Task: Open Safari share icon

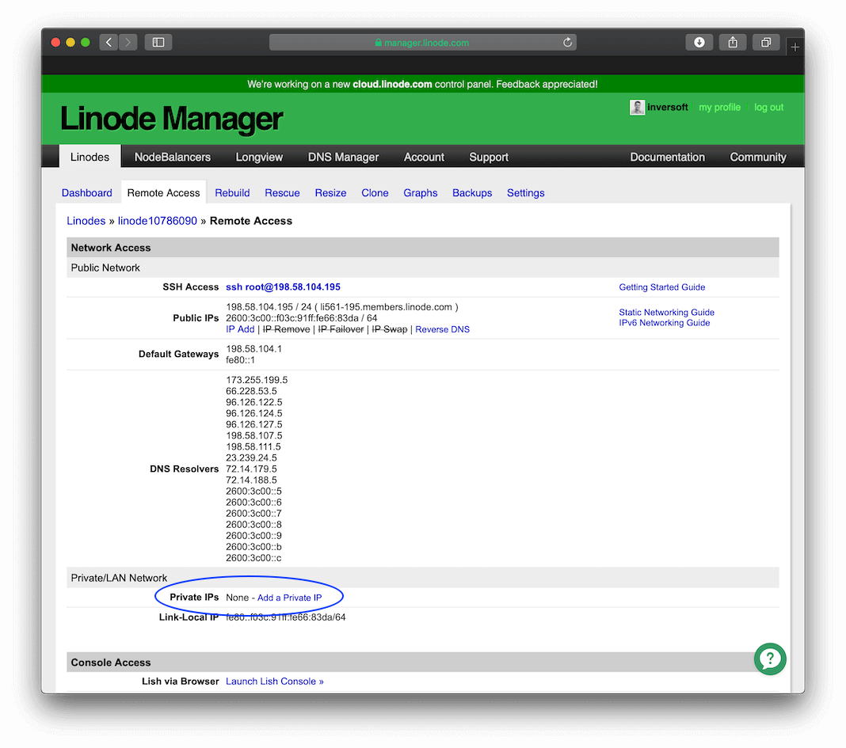Action: pos(733,42)
